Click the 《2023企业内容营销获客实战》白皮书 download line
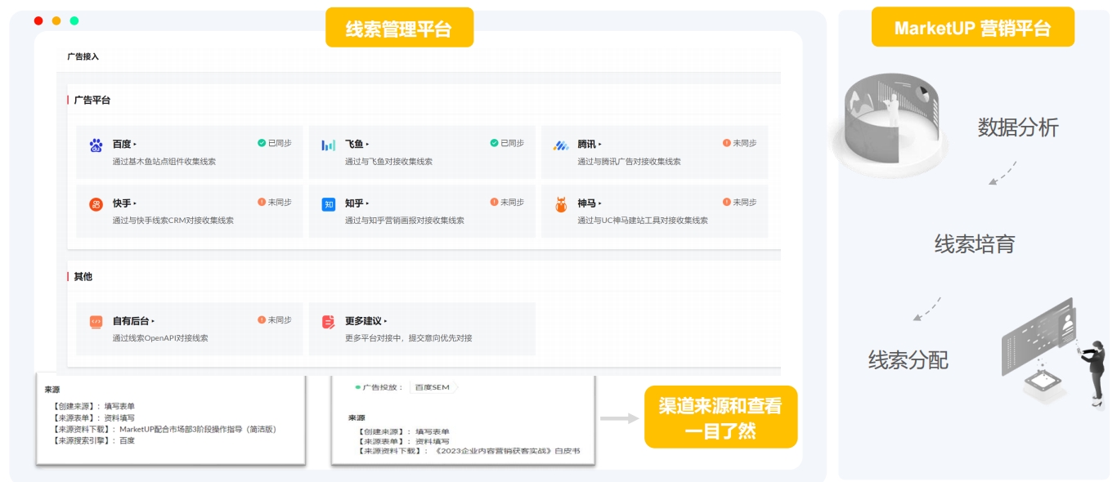 469,451
